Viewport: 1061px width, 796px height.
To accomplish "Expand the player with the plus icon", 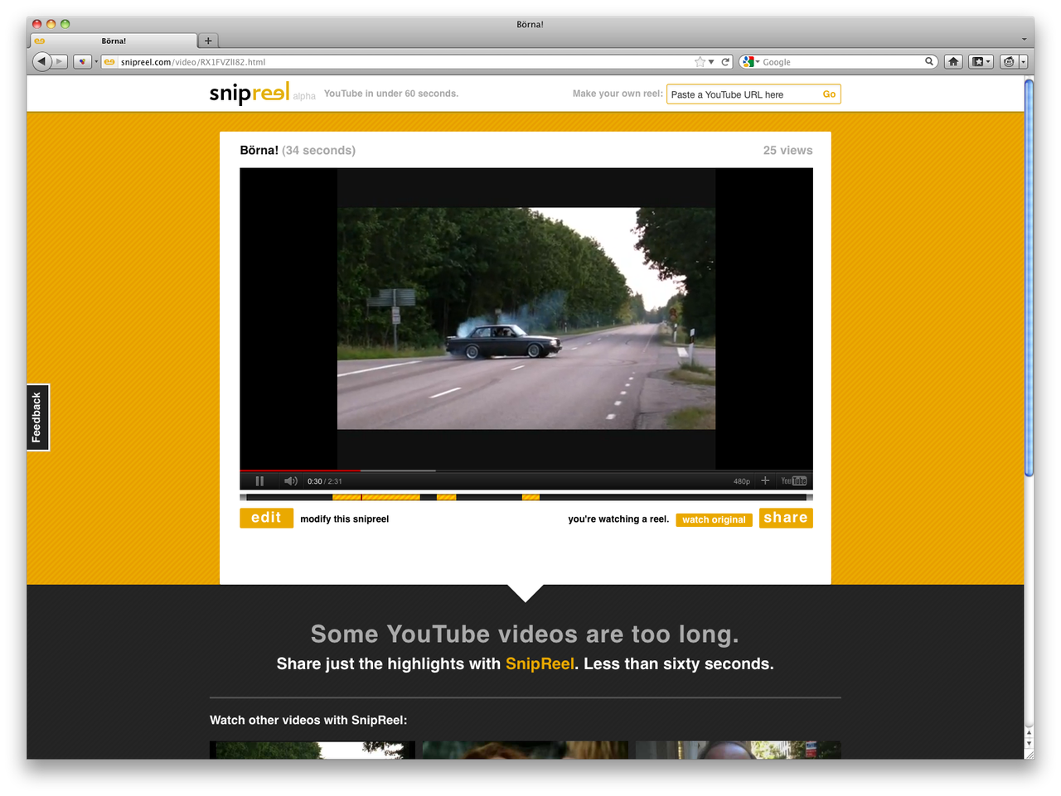I will coord(764,480).
